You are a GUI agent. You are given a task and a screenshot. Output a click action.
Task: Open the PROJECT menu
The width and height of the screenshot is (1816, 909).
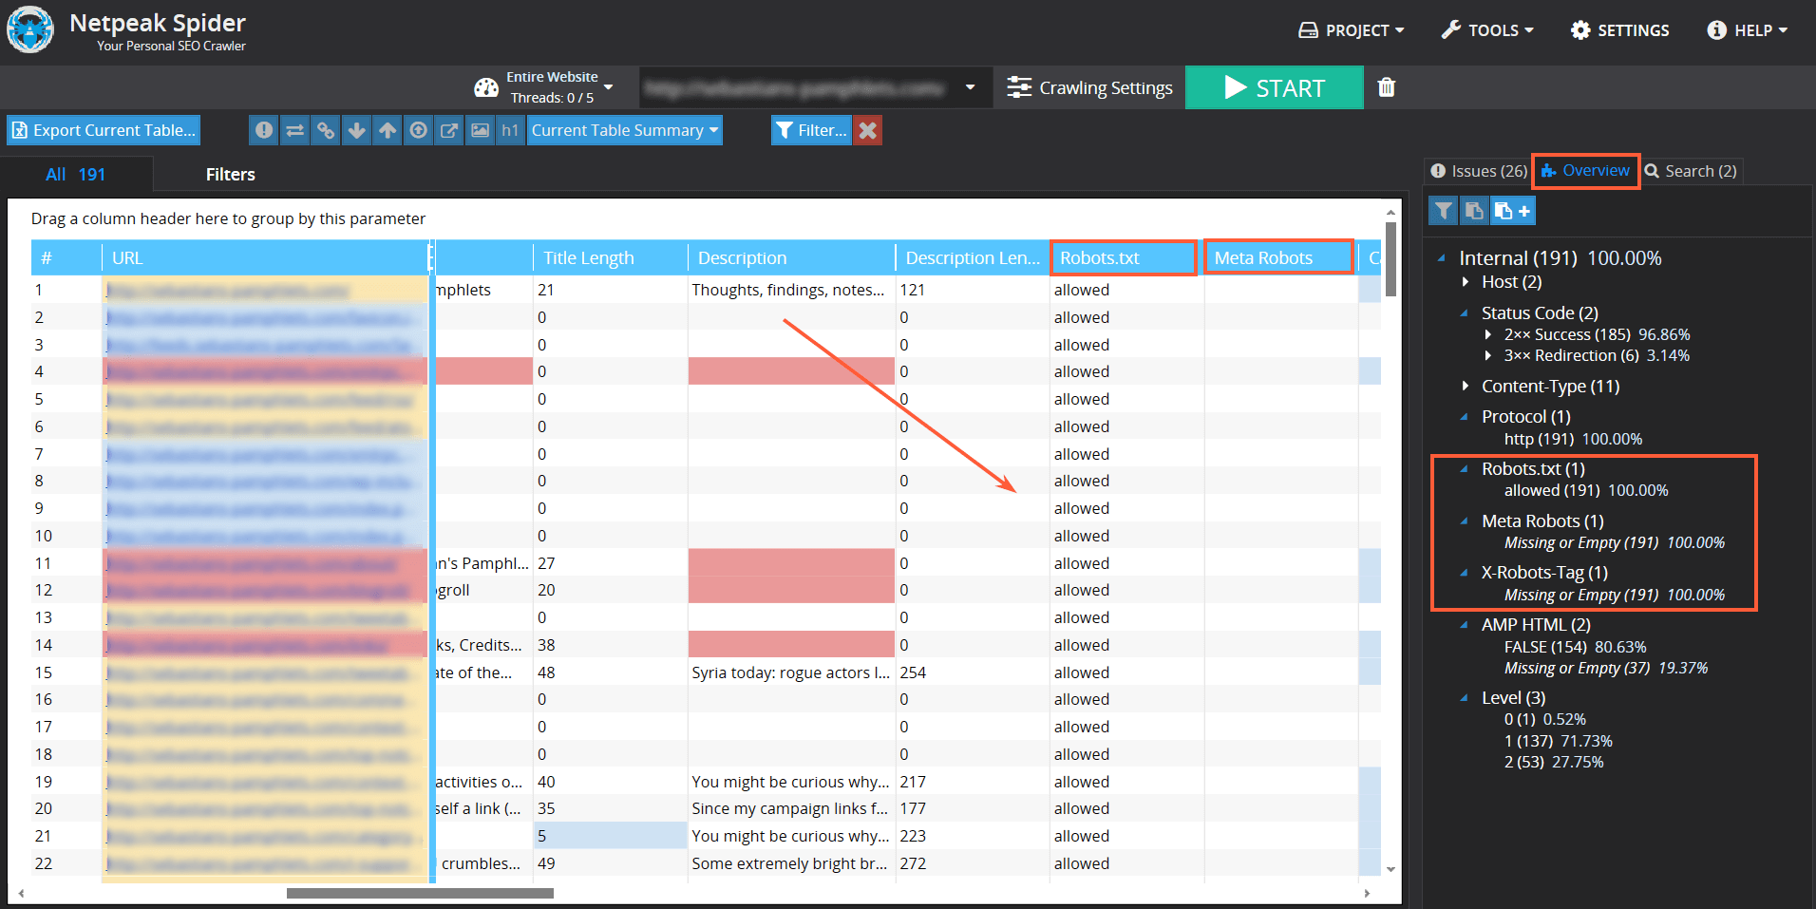pyautogui.click(x=1352, y=30)
